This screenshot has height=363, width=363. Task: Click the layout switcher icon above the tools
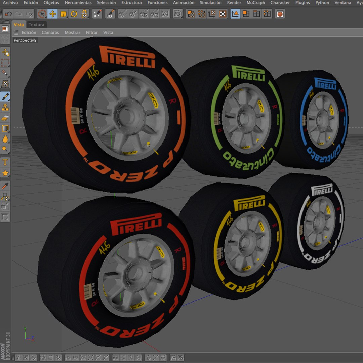pos(5,29)
